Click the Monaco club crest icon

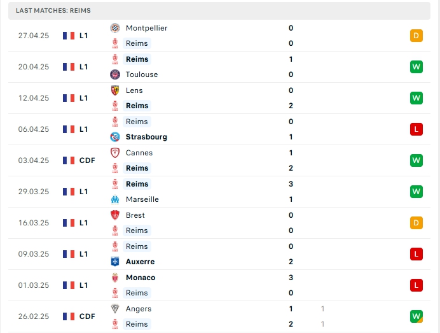click(x=115, y=278)
